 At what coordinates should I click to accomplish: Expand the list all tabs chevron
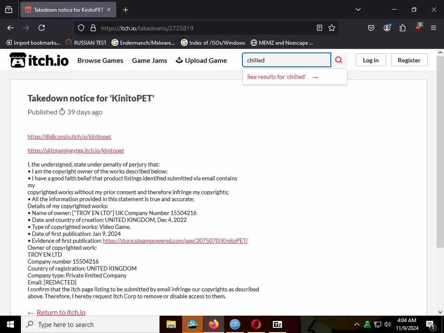[x=358, y=10]
